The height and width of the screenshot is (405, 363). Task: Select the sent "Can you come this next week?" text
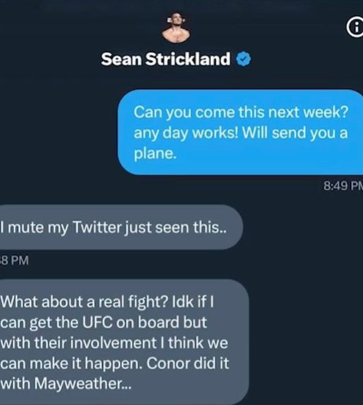pyautogui.click(x=241, y=112)
